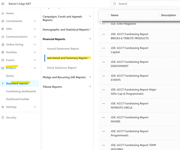The image size is (180, 150).
Task: Open options menu for ACCT Fundraising Report Capital
Action: tap(103, 48)
